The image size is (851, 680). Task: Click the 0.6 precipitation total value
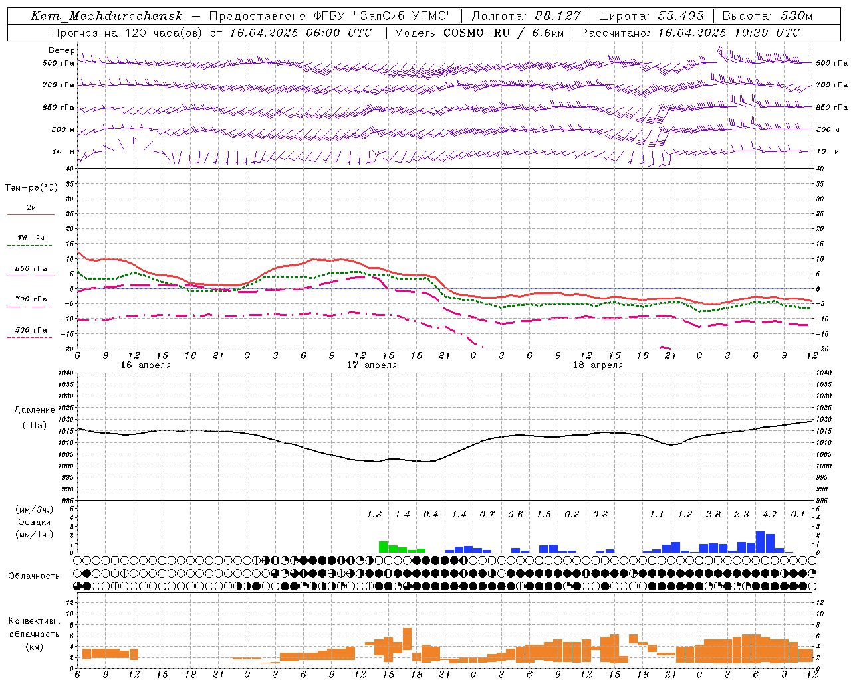click(515, 515)
